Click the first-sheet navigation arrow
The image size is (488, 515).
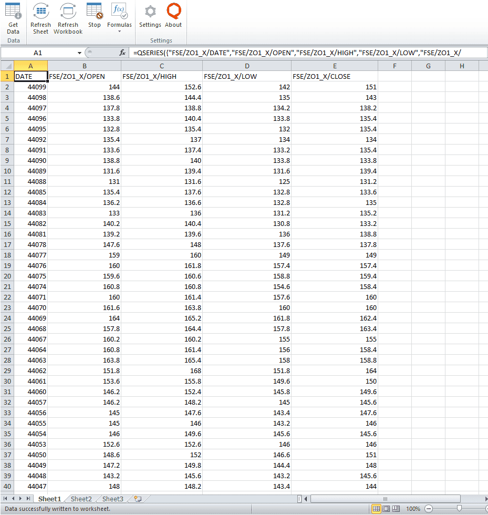5,498
